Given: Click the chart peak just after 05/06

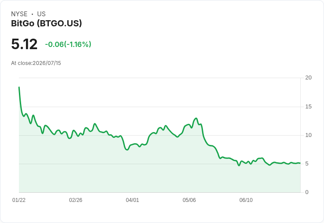Looking at the screenshot, I should 196,118.
